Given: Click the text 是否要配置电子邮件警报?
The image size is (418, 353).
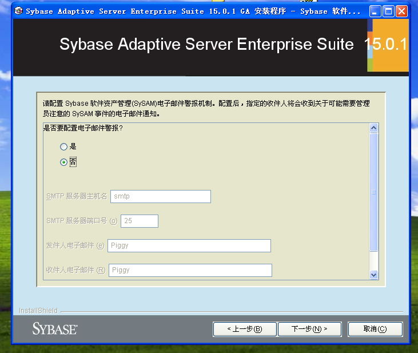Looking at the screenshot, I should (x=83, y=128).
